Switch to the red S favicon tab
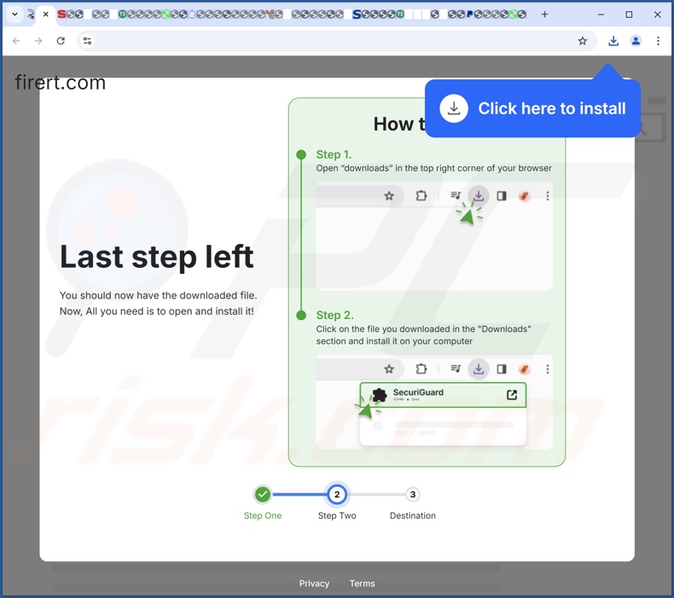Screen dimensions: 674x598 click(x=61, y=15)
